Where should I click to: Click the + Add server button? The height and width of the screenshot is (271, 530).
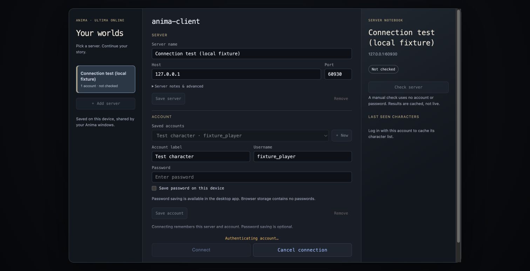pos(106,103)
